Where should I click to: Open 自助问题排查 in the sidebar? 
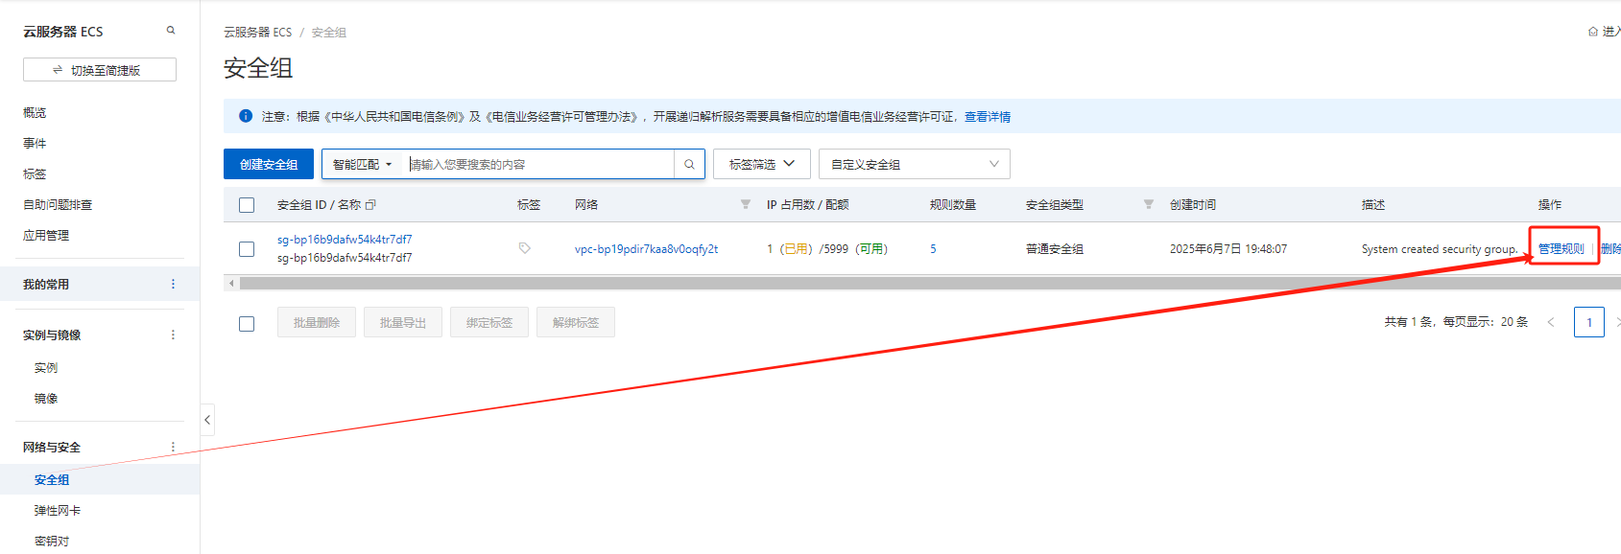click(58, 204)
